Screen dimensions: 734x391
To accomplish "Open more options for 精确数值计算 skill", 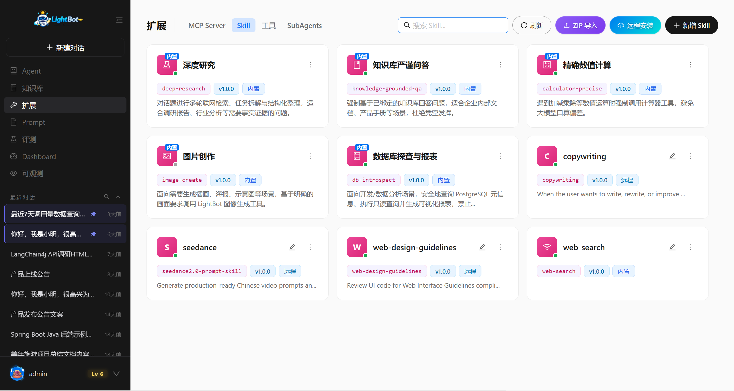I will (690, 65).
